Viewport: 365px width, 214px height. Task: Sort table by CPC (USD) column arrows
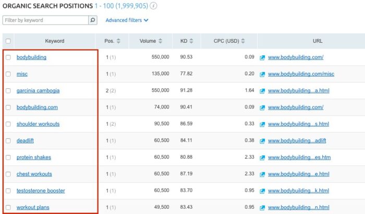(x=243, y=41)
